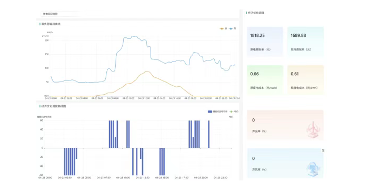Click the 源负荷输出曲线 chart title
The height and width of the screenshot is (192, 369).
click(x=51, y=24)
